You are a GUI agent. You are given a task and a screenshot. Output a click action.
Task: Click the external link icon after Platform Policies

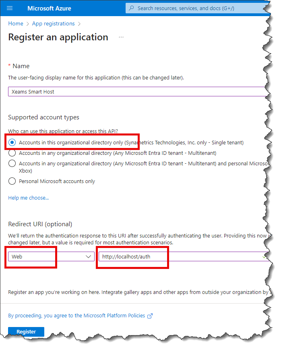click(150, 316)
